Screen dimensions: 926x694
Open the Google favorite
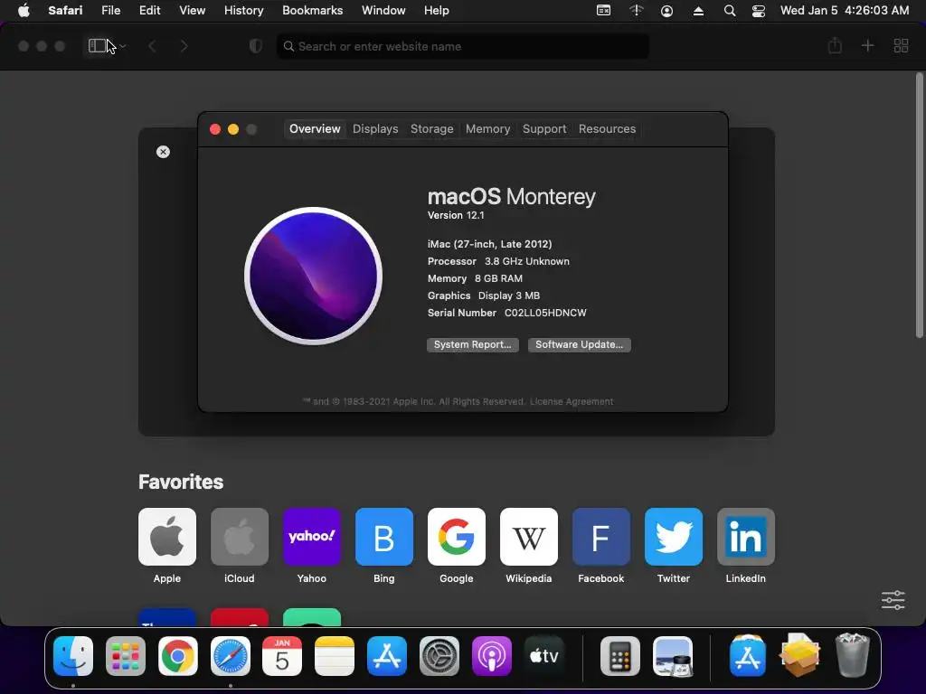(x=457, y=537)
